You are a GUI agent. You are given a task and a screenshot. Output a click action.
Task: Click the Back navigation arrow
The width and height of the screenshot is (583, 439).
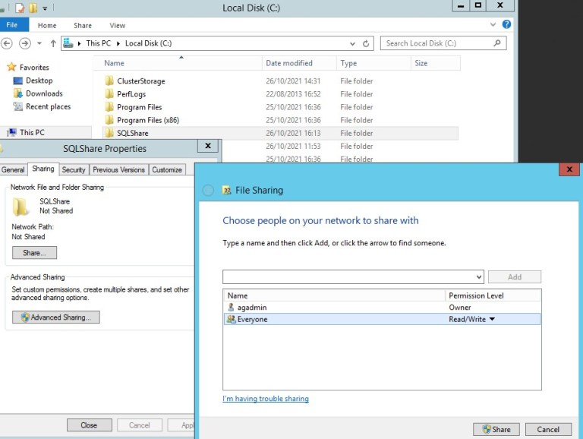8,43
